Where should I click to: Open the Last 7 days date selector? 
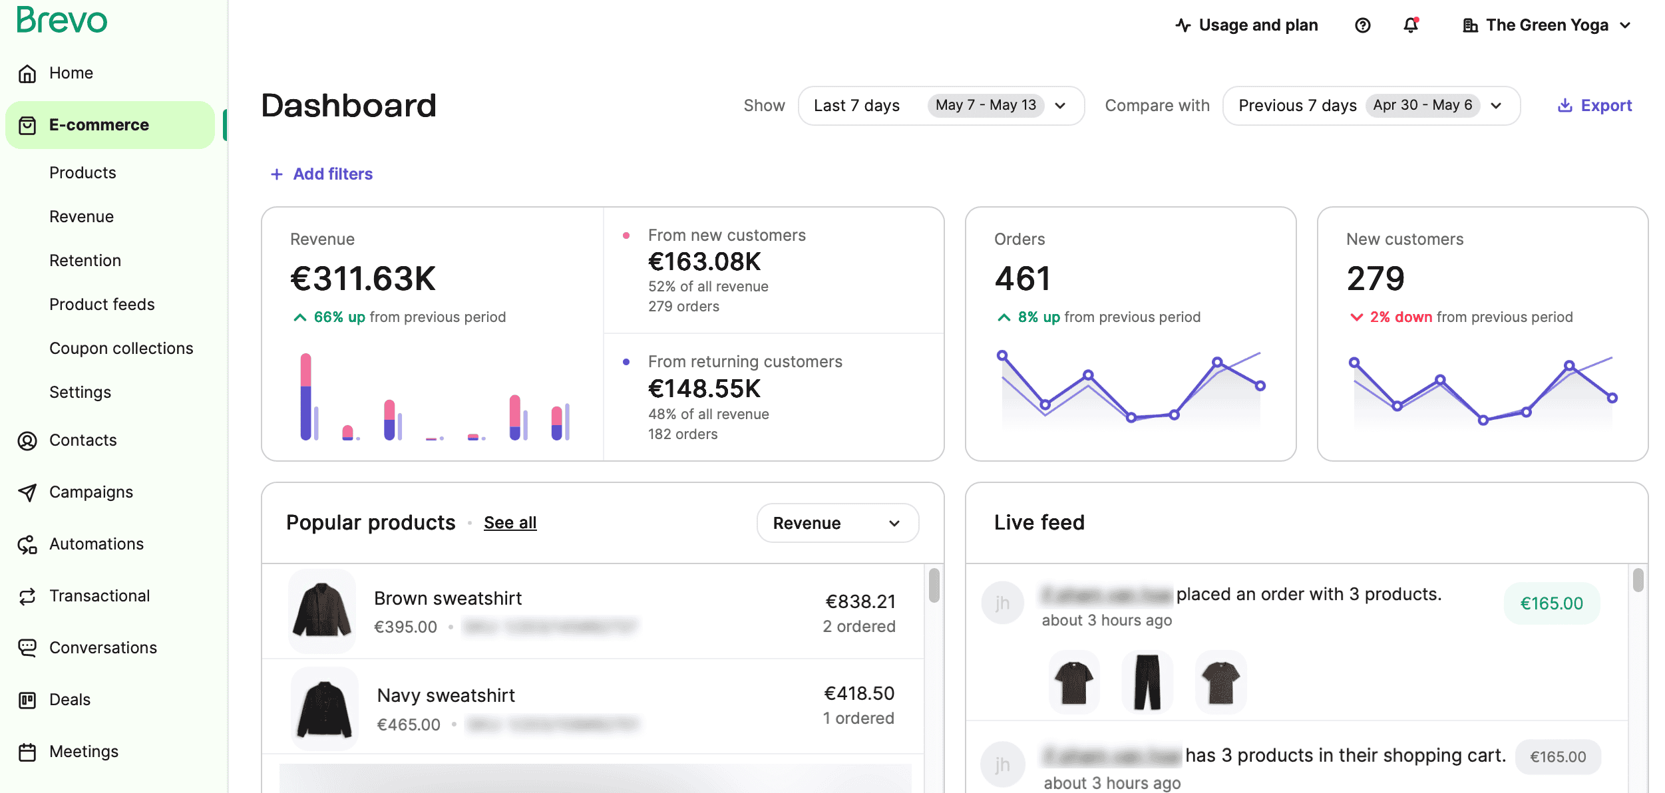point(940,105)
